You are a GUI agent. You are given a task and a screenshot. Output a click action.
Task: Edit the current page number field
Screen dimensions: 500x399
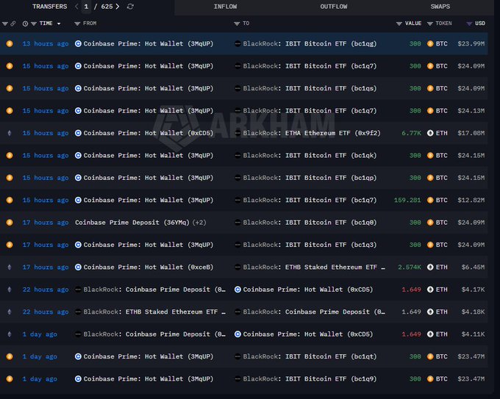pos(86,7)
